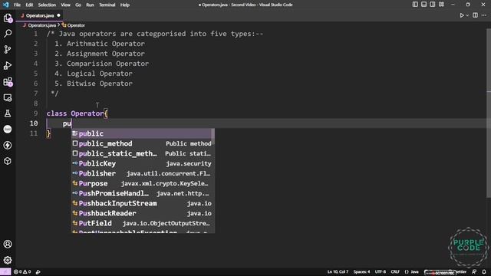
Task: Open remote window indicator in status bar
Action: pos(5,271)
